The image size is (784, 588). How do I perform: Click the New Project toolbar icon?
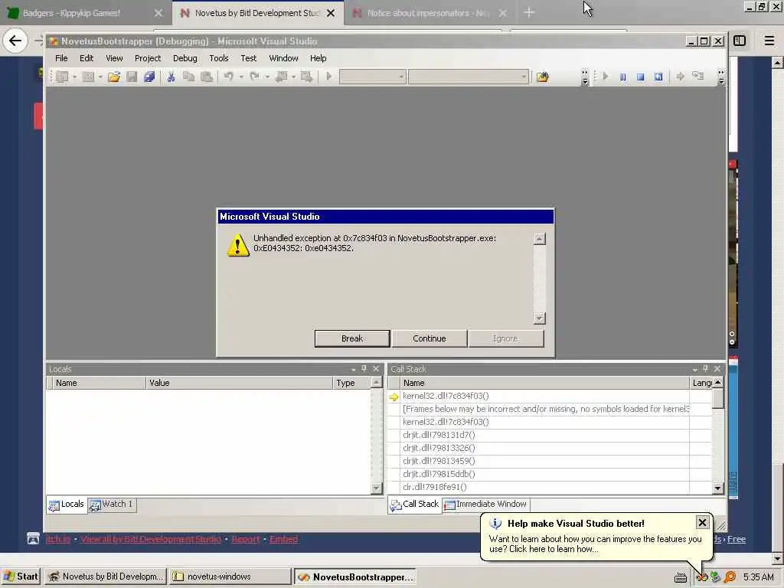coord(62,77)
